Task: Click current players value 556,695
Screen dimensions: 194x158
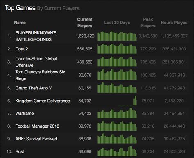Action: click(85, 49)
